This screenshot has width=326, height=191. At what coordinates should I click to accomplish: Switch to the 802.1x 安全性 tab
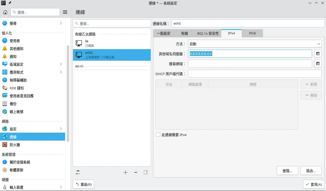tap(208, 33)
